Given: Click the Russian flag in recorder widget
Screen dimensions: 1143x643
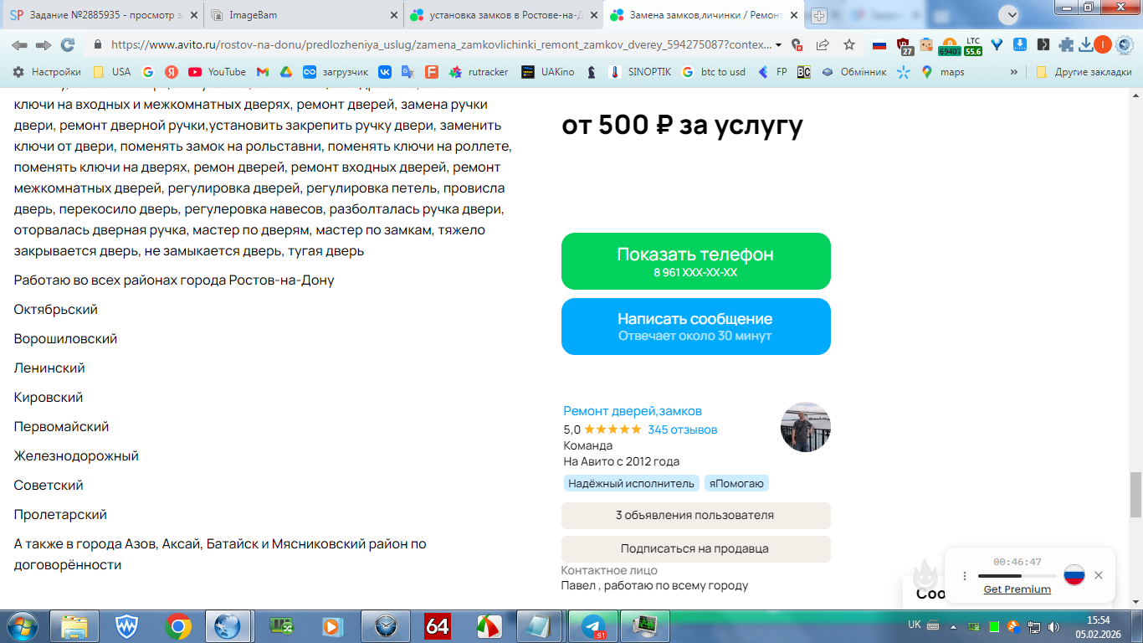Looking at the screenshot, I should (x=1074, y=575).
